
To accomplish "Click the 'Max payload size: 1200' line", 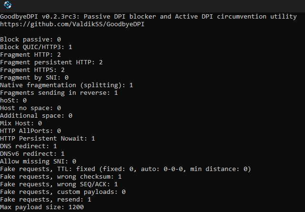I will click(42, 207).
